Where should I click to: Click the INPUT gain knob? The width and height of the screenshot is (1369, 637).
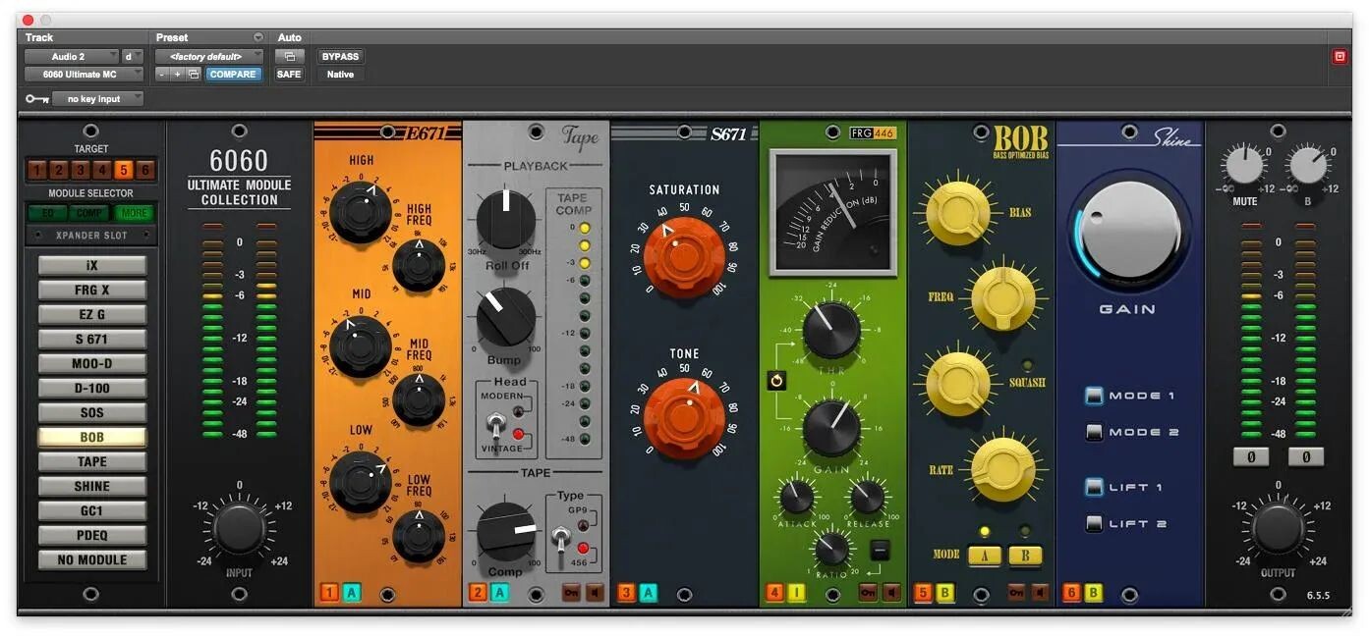[239, 527]
